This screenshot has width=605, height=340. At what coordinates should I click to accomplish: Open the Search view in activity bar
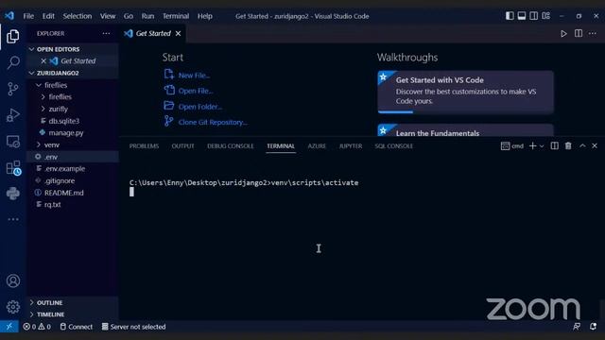click(13, 62)
